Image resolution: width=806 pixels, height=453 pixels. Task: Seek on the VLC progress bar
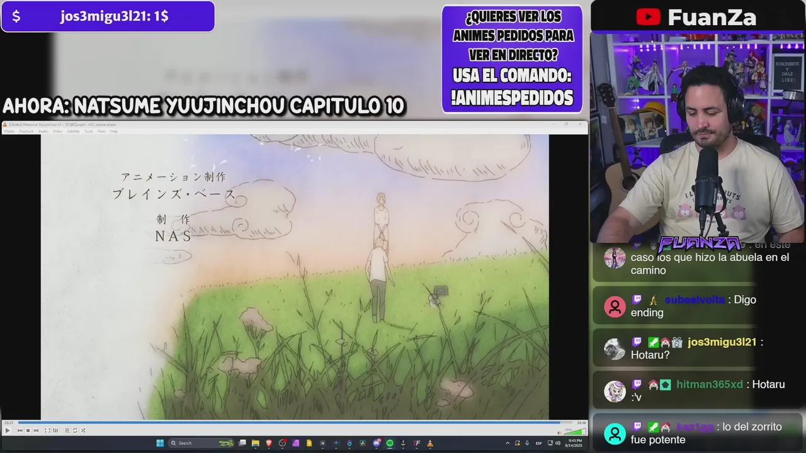(x=296, y=423)
